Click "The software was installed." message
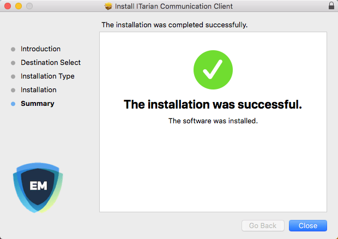This screenshot has height=239, width=338. pos(213,121)
